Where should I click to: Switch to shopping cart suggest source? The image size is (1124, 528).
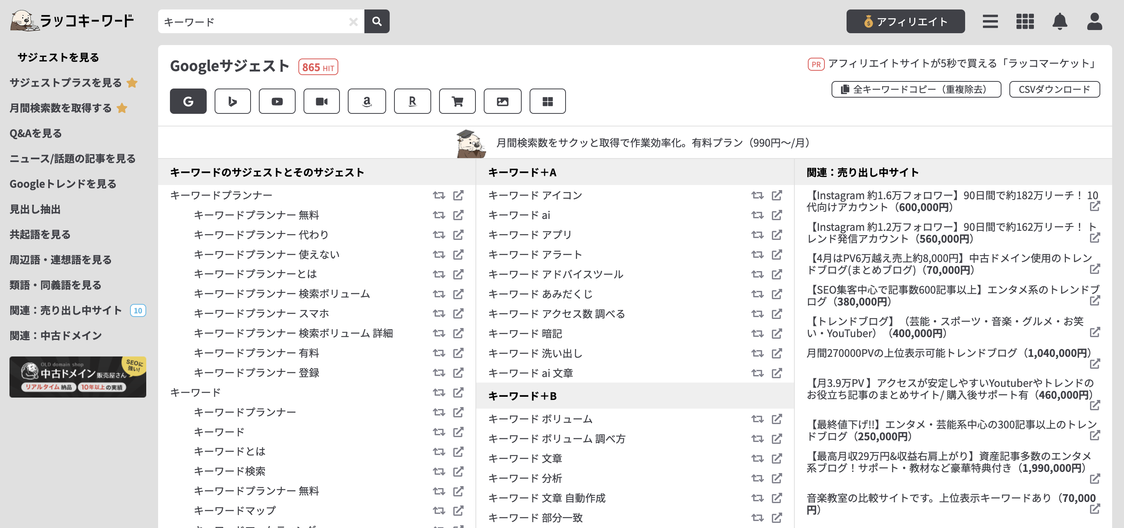(457, 101)
